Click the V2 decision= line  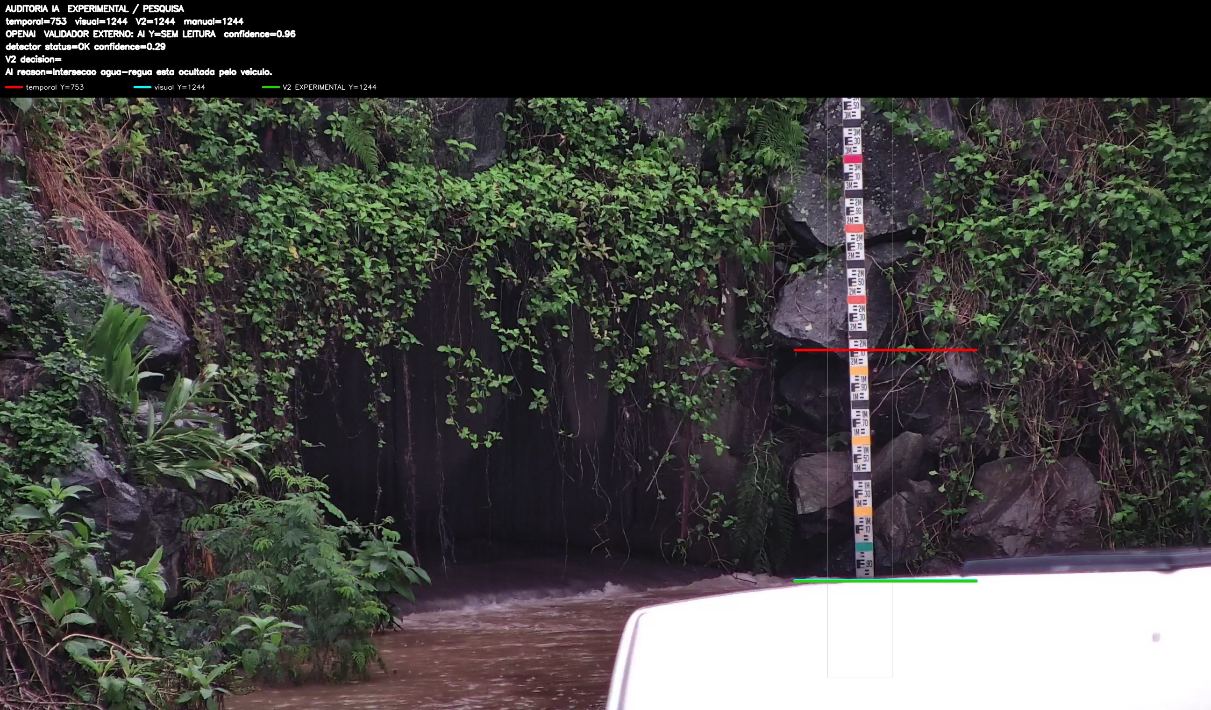pos(33,59)
